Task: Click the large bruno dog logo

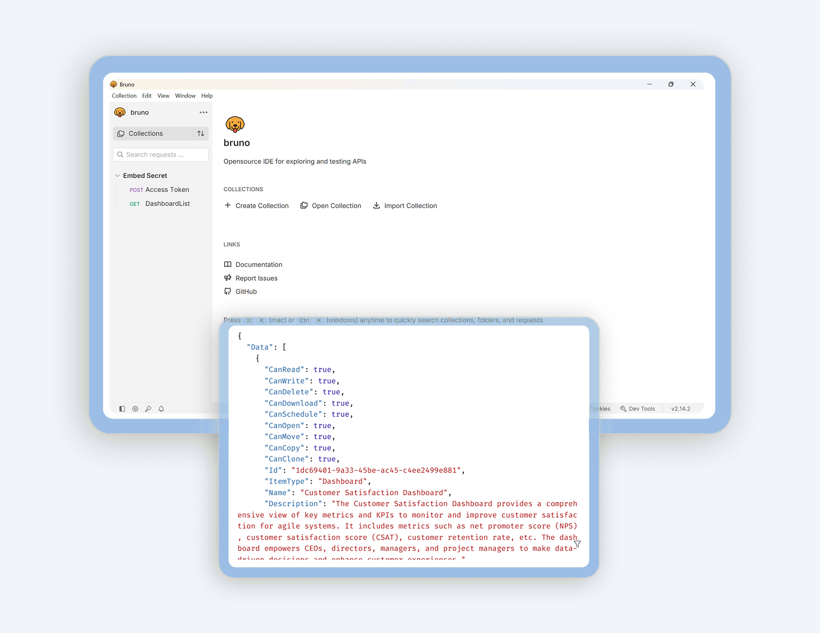Action: (235, 124)
